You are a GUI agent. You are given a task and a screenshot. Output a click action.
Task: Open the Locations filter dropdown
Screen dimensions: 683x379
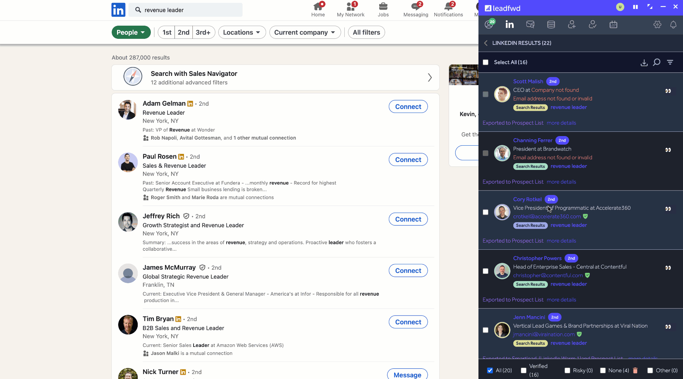click(x=242, y=32)
